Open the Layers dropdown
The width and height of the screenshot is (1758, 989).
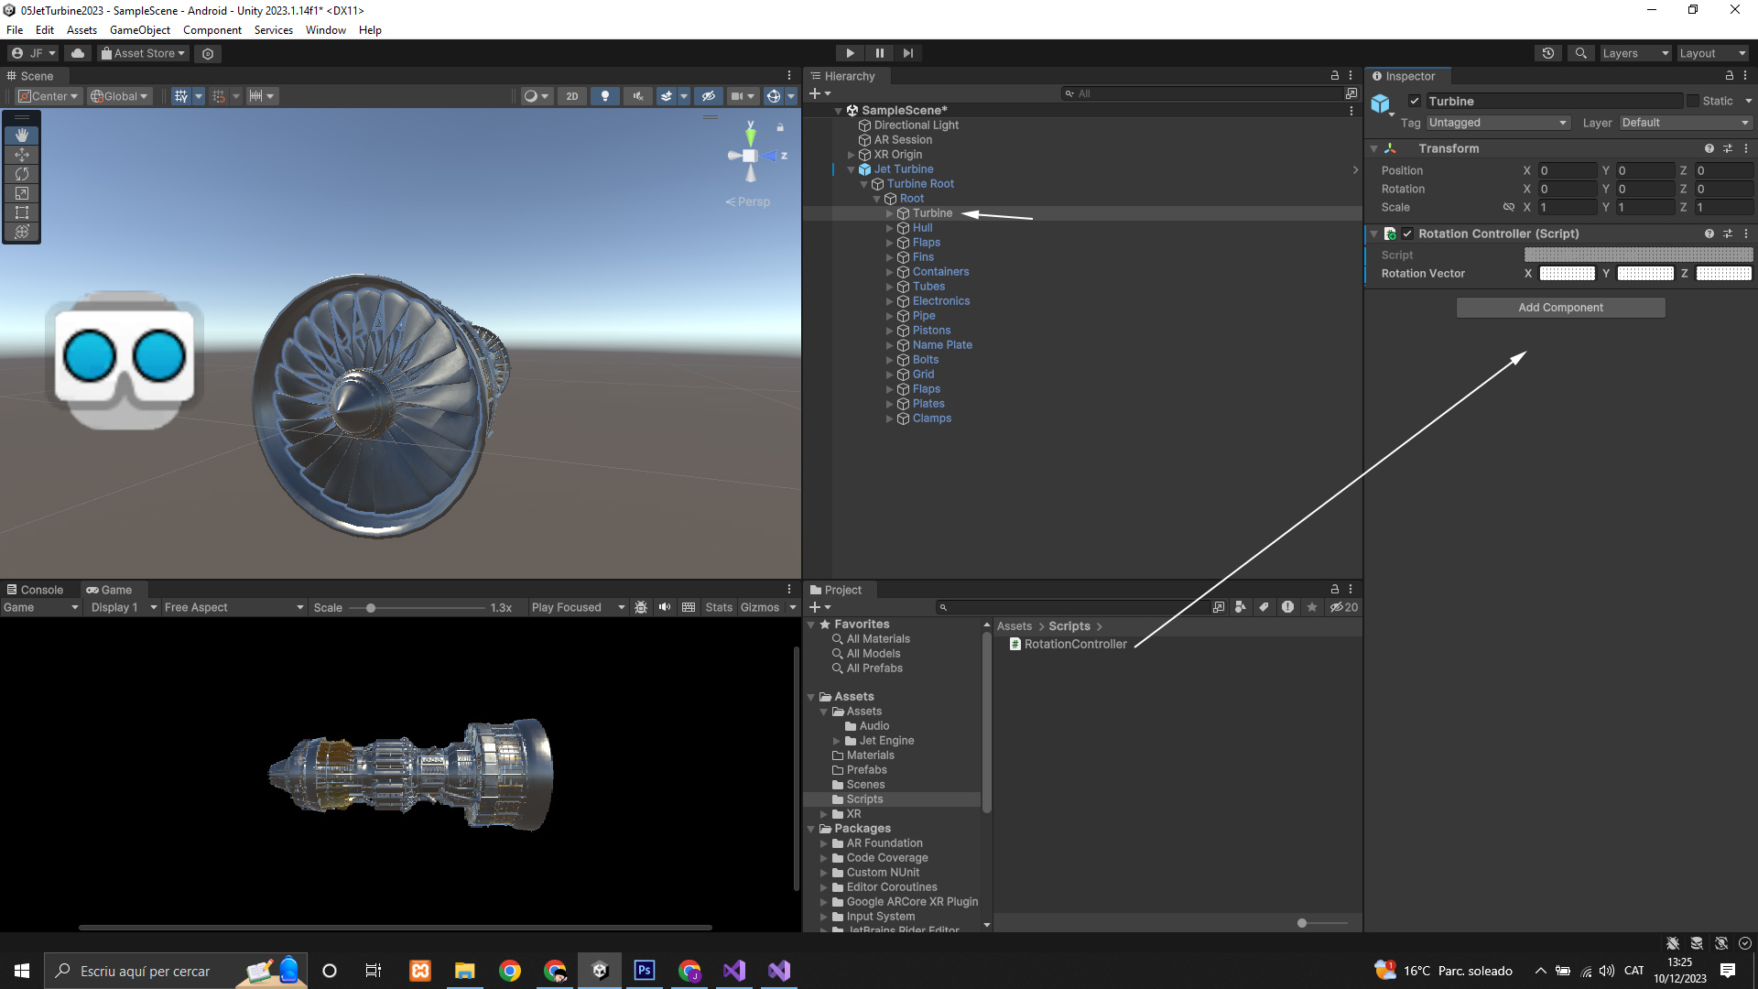click(x=1634, y=53)
